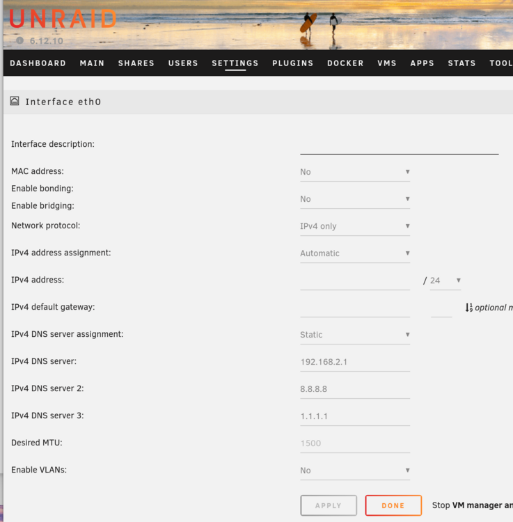Go to the Docker tab
Image resolution: width=513 pixels, height=522 pixels.
coord(345,63)
